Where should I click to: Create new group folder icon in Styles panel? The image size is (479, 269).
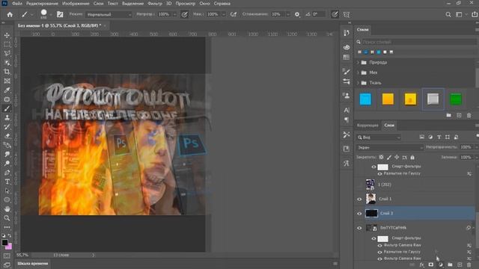[448, 115]
